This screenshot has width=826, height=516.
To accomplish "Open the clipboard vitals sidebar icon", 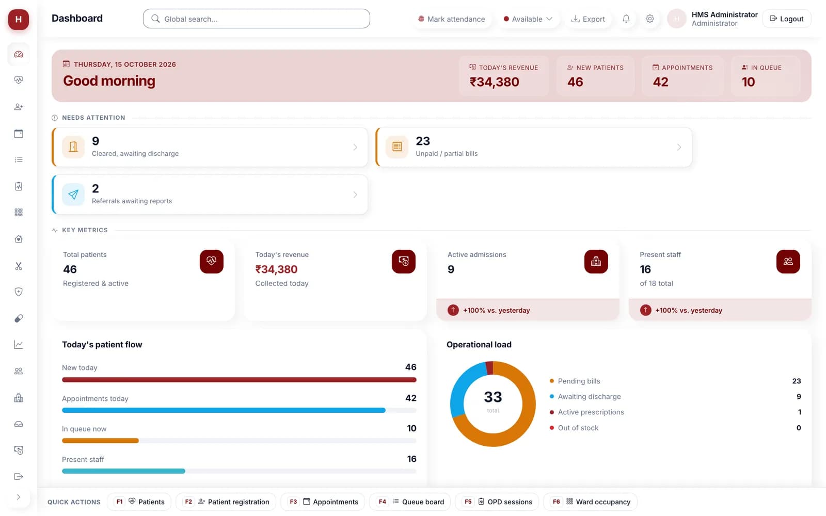I will [19, 186].
